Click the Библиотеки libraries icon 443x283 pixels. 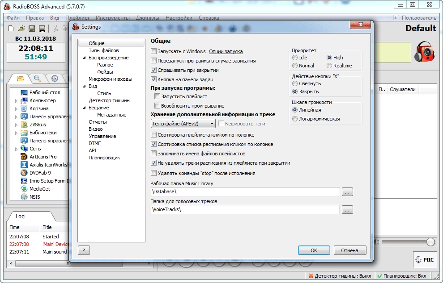coord(24,133)
